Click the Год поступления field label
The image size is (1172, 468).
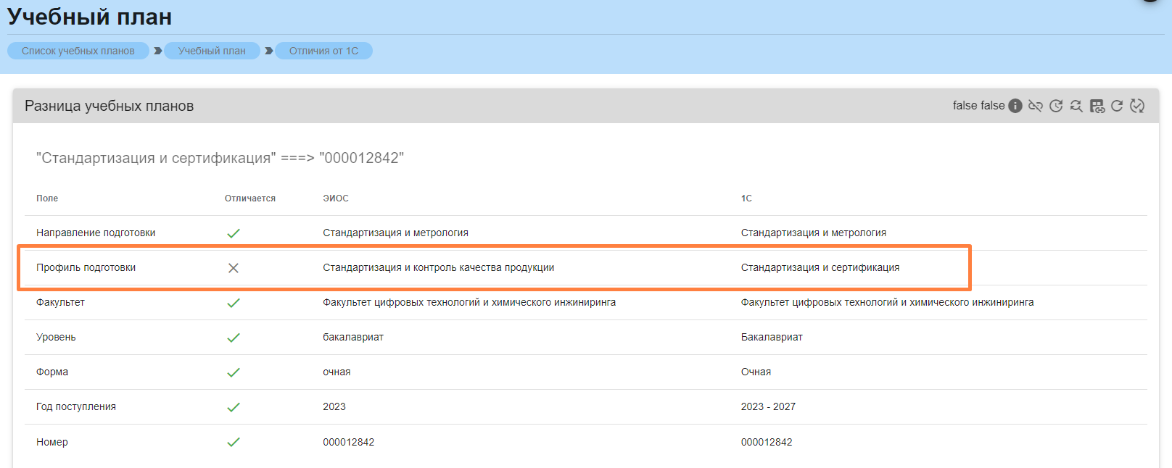pos(76,406)
